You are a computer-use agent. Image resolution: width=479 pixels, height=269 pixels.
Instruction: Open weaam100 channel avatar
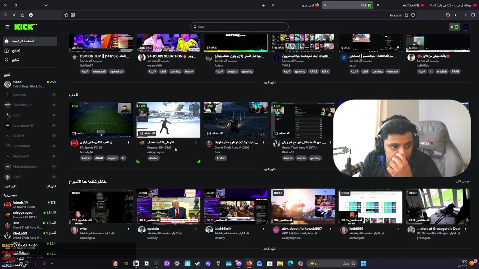click(x=141, y=57)
